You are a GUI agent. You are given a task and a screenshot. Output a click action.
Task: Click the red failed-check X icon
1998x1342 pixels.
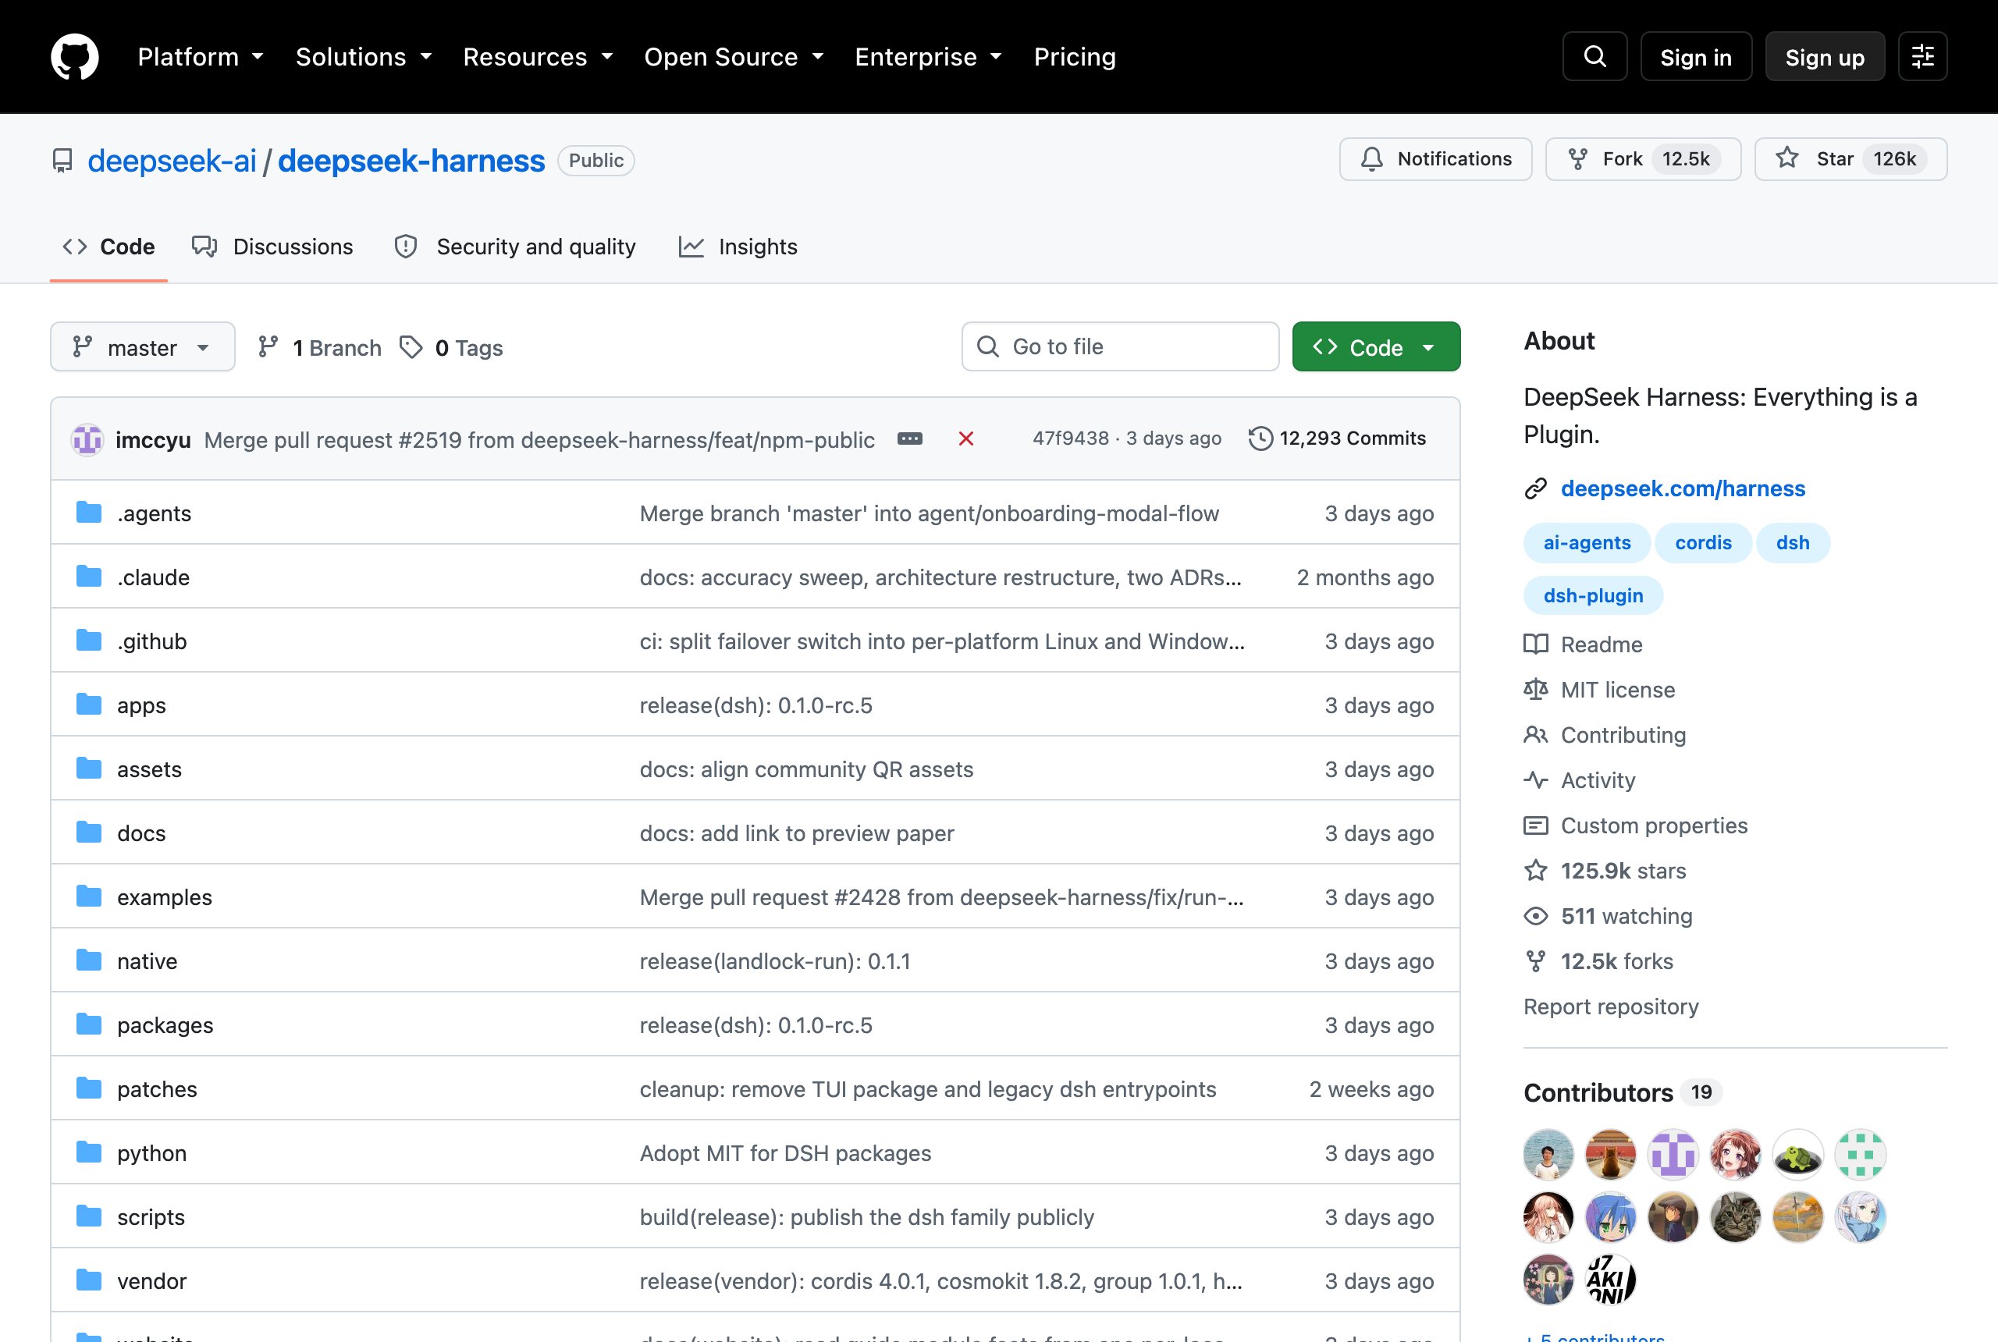coord(965,438)
